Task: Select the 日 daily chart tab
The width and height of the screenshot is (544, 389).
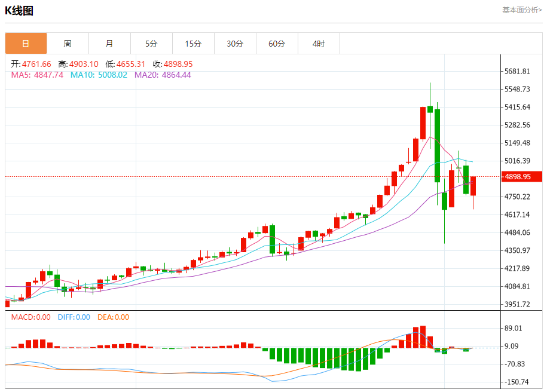Action: pyautogui.click(x=26, y=44)
